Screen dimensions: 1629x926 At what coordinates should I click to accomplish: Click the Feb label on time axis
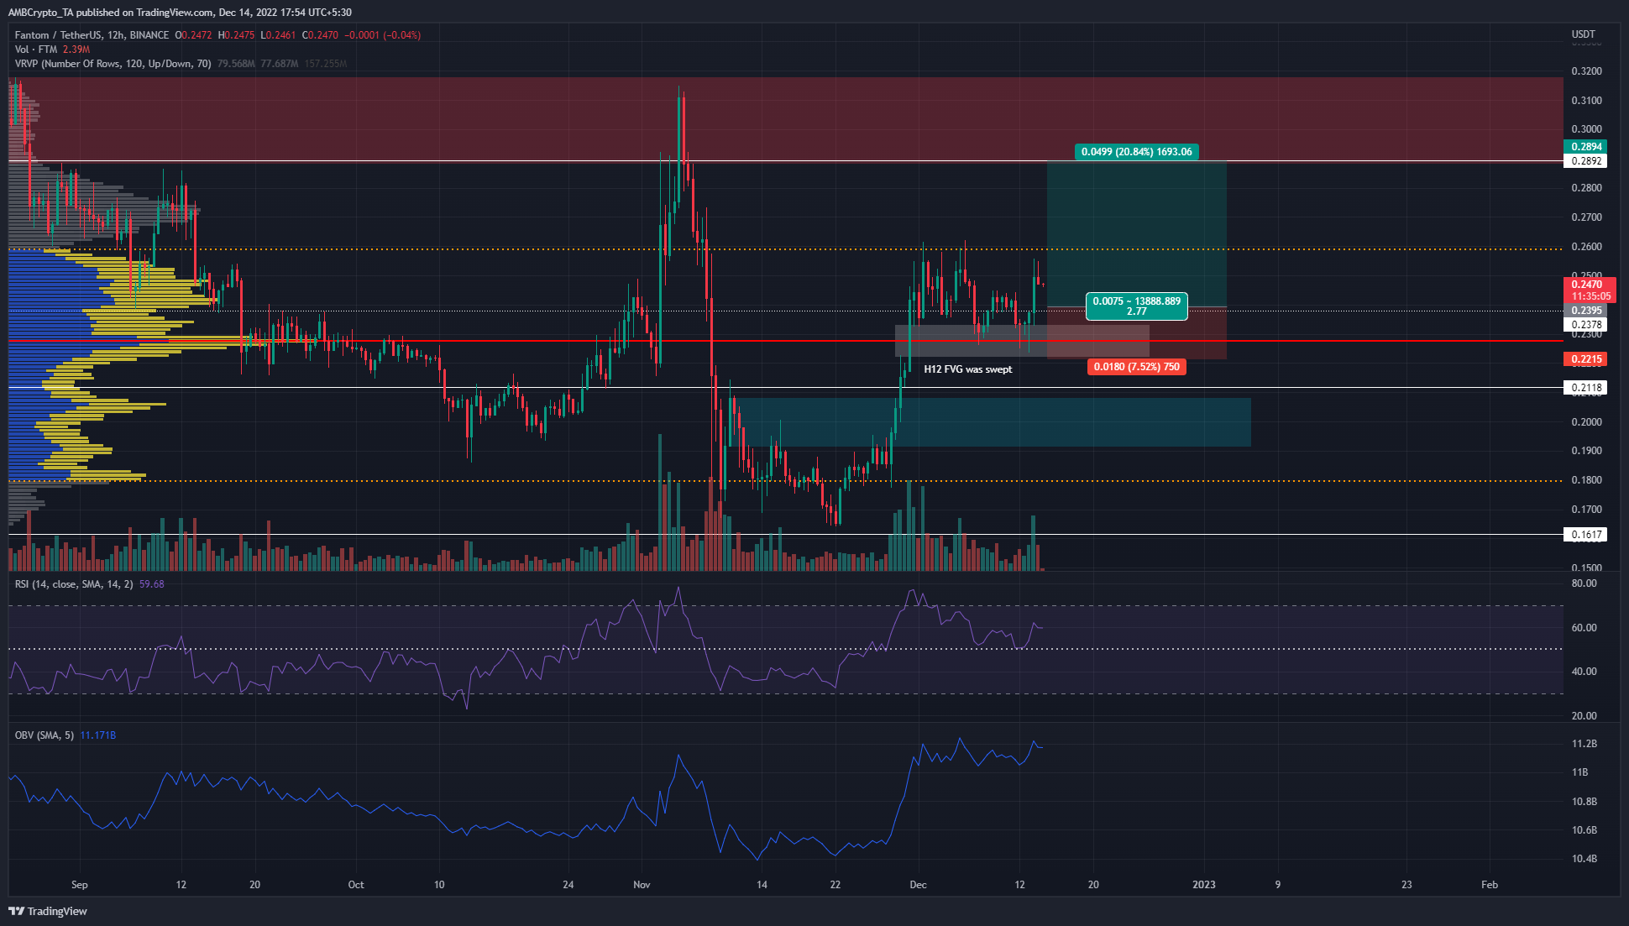1490,885
